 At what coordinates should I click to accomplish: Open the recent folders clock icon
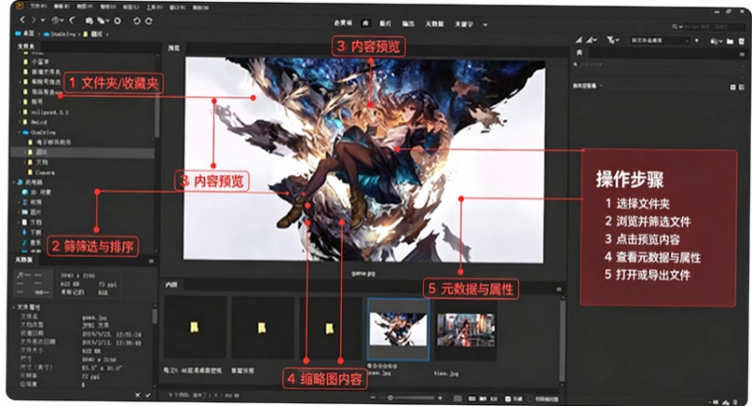pos(55,20)
